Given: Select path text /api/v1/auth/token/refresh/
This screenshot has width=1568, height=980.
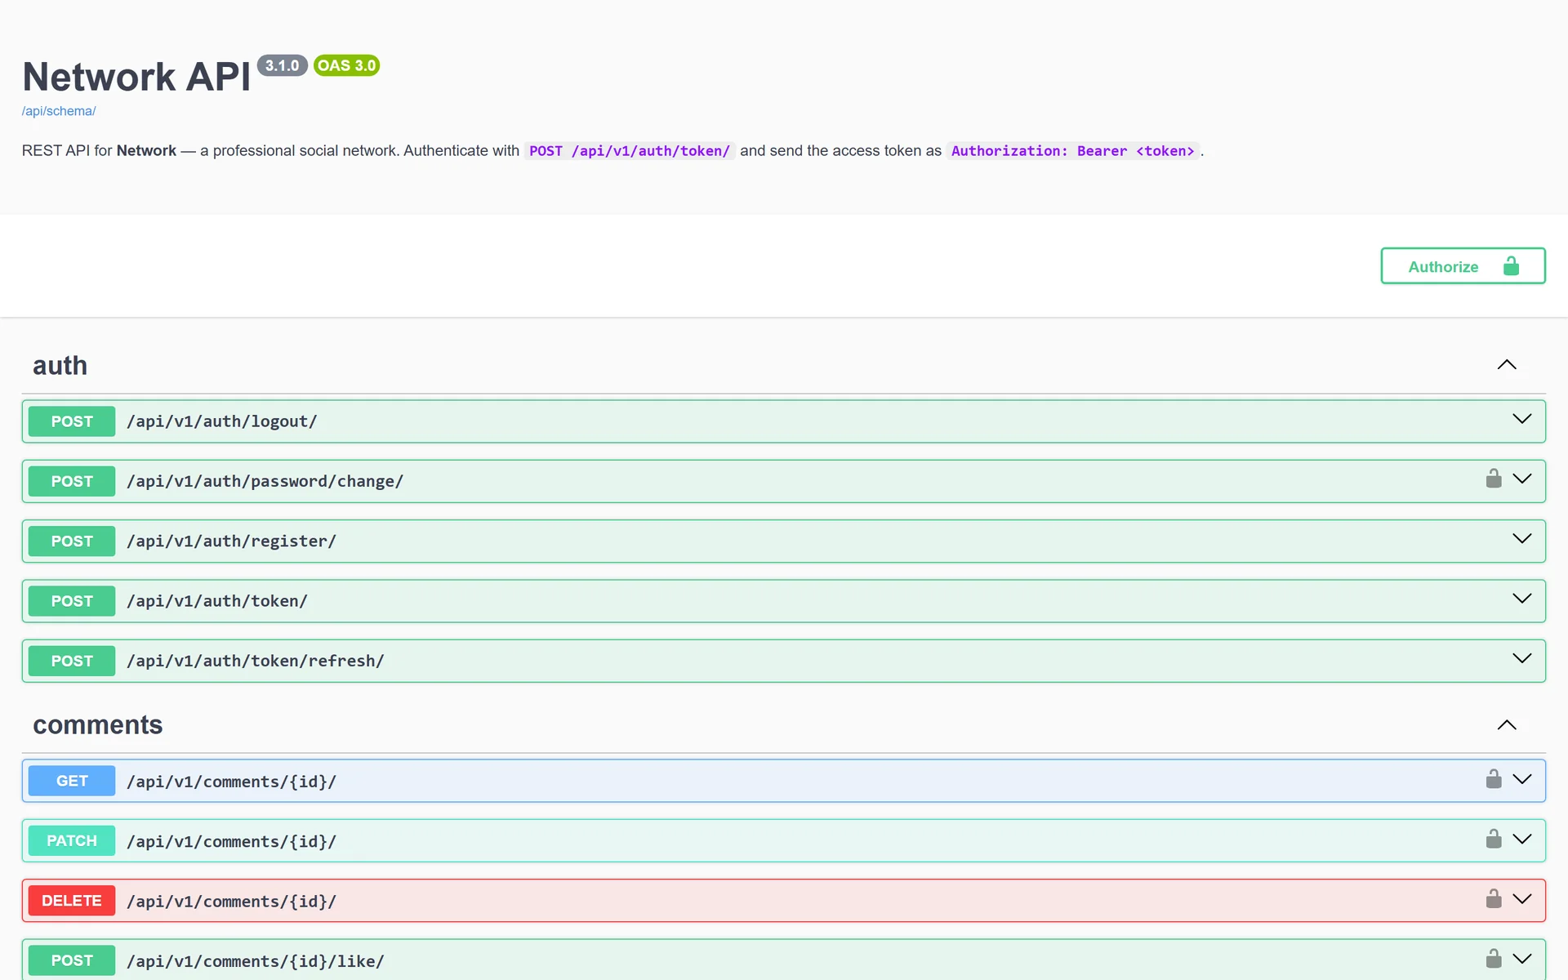Looking at the screenshot, I should (x=255, y=661).
